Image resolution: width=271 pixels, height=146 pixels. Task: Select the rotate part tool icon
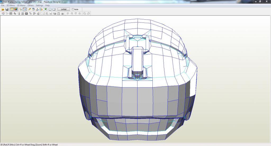pyautogui.click(x=7, y=14)
